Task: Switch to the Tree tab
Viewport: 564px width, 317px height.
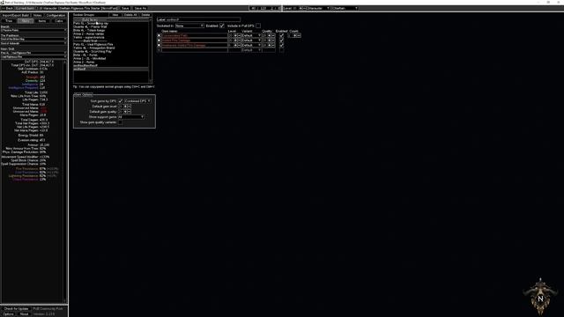Action: tap(9, 21)
